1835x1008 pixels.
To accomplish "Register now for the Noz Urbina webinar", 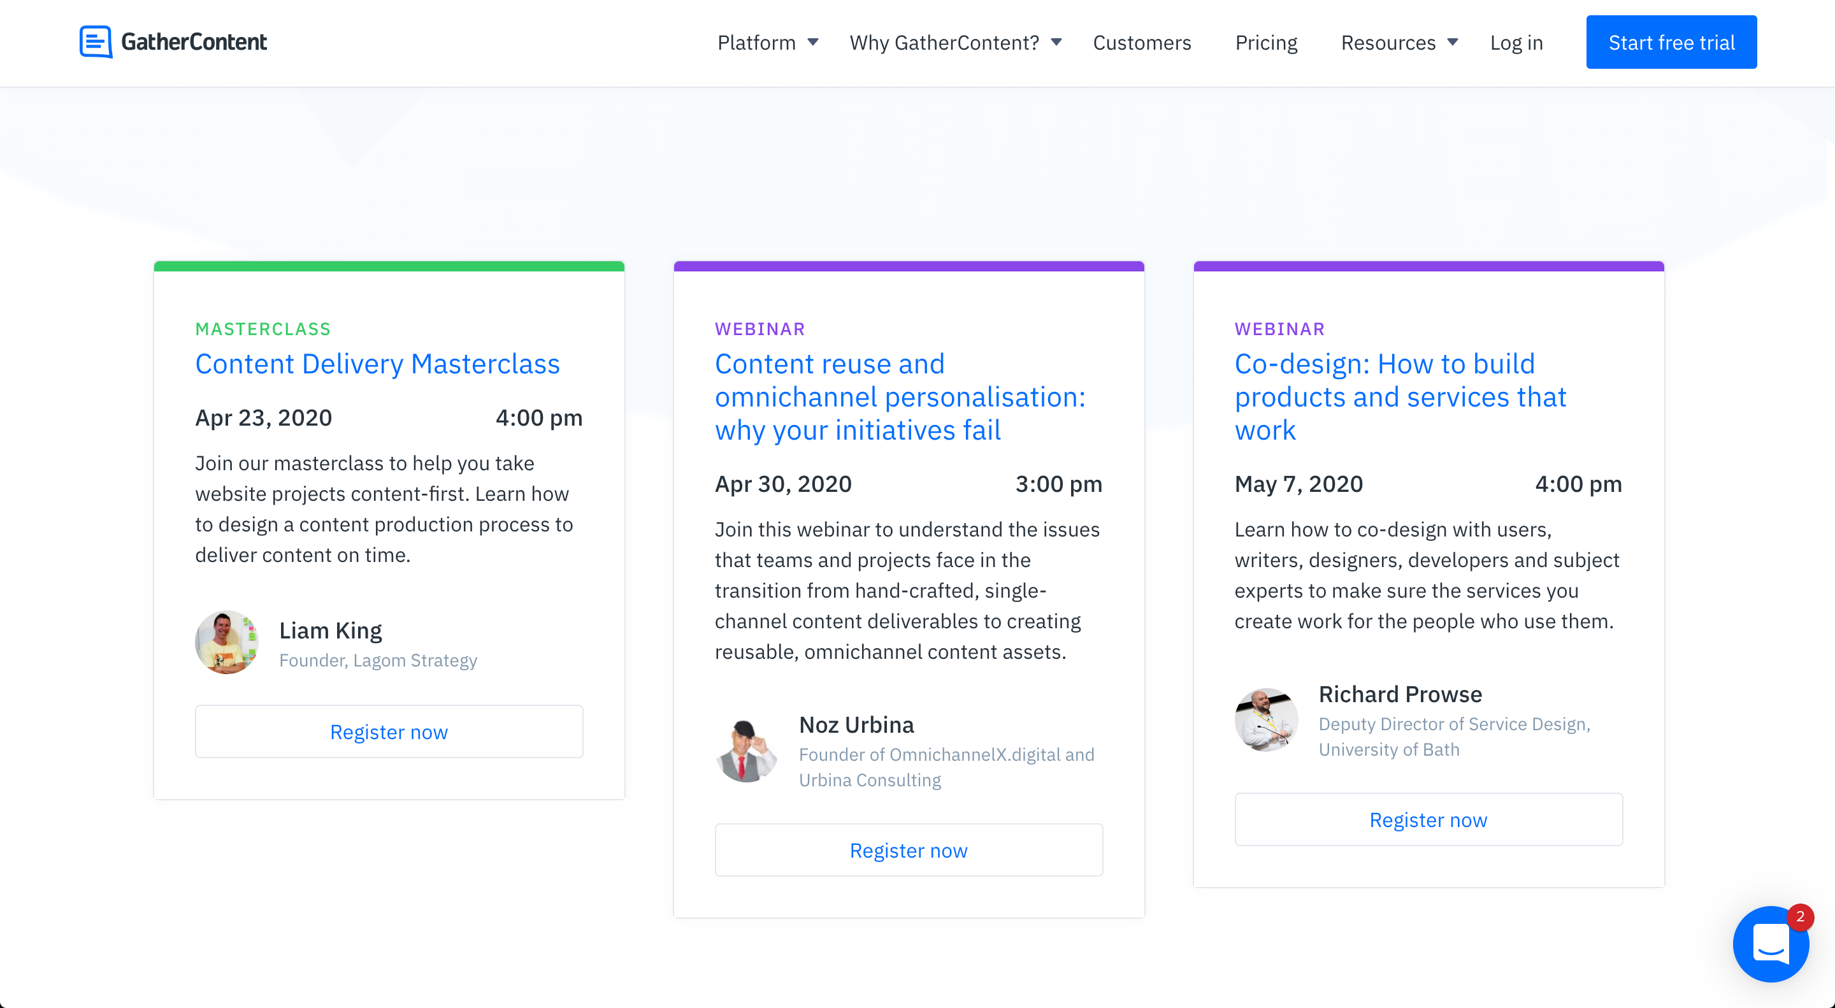I will (x=909, y=850).
